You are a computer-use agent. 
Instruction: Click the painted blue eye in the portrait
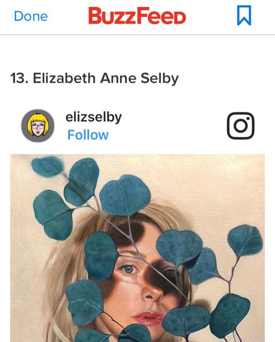click(128, 269)
